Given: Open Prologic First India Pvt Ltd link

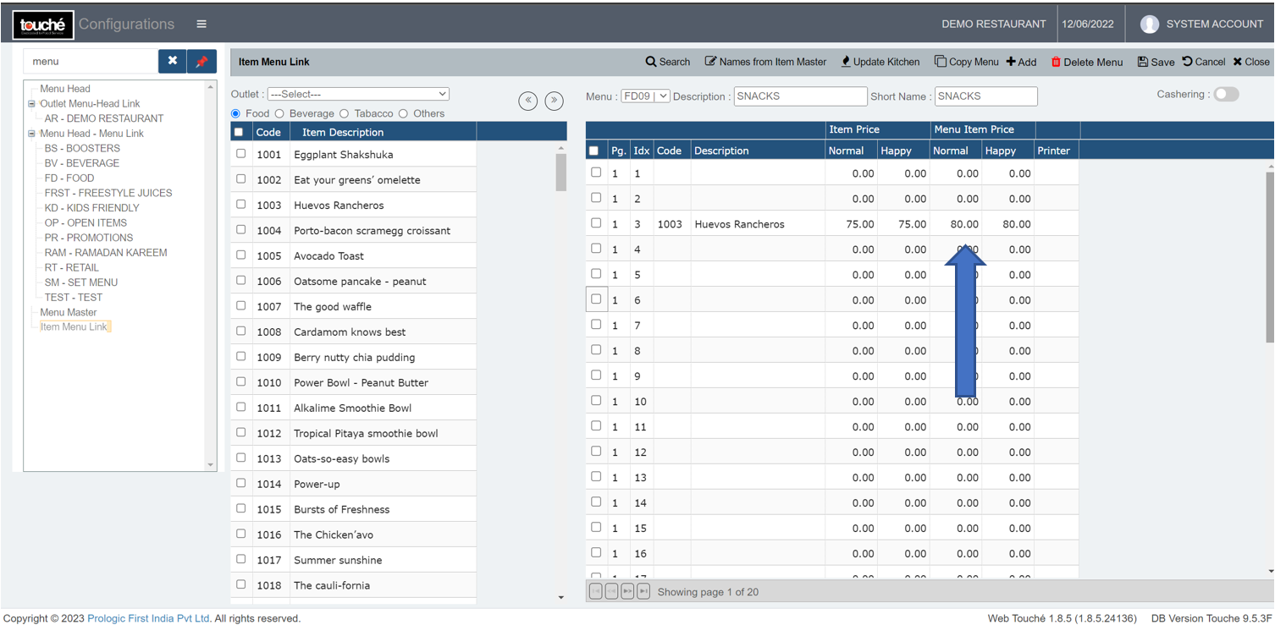Looking at the screenshot, I should (x=148, y=618).
